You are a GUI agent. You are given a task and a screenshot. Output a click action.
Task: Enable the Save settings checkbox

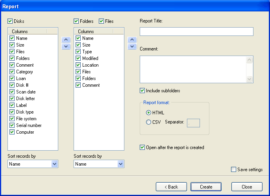pyautogui.click(x=234, y=170)
